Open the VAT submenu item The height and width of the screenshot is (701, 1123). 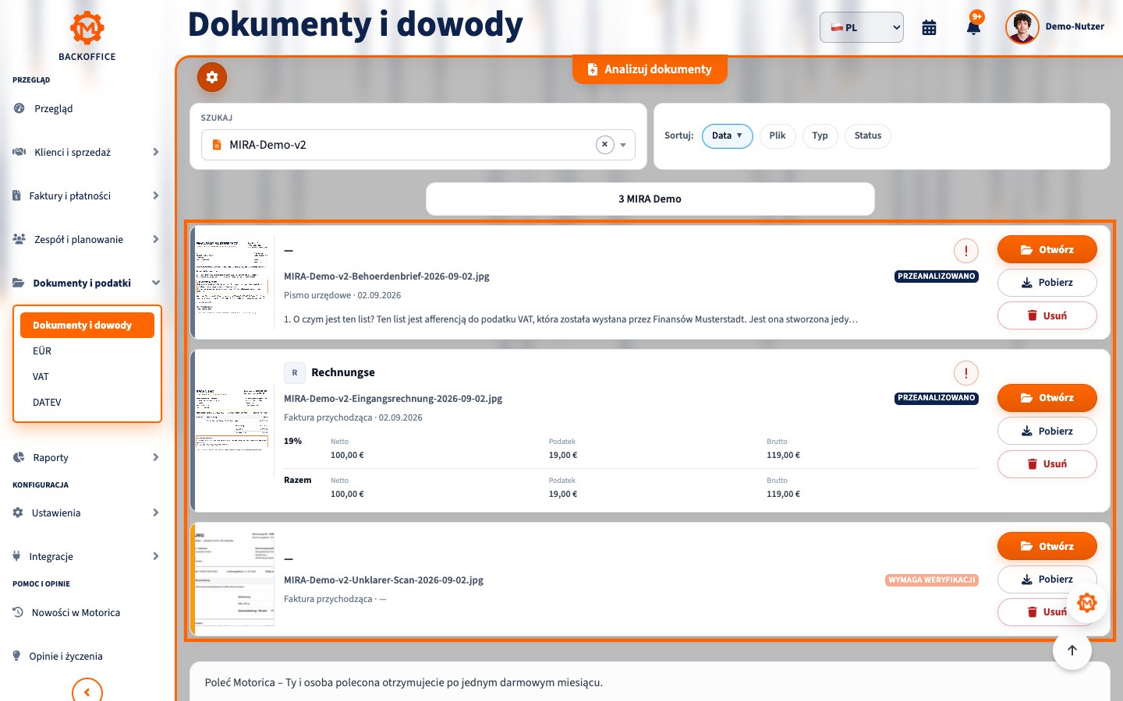(87, 377)
